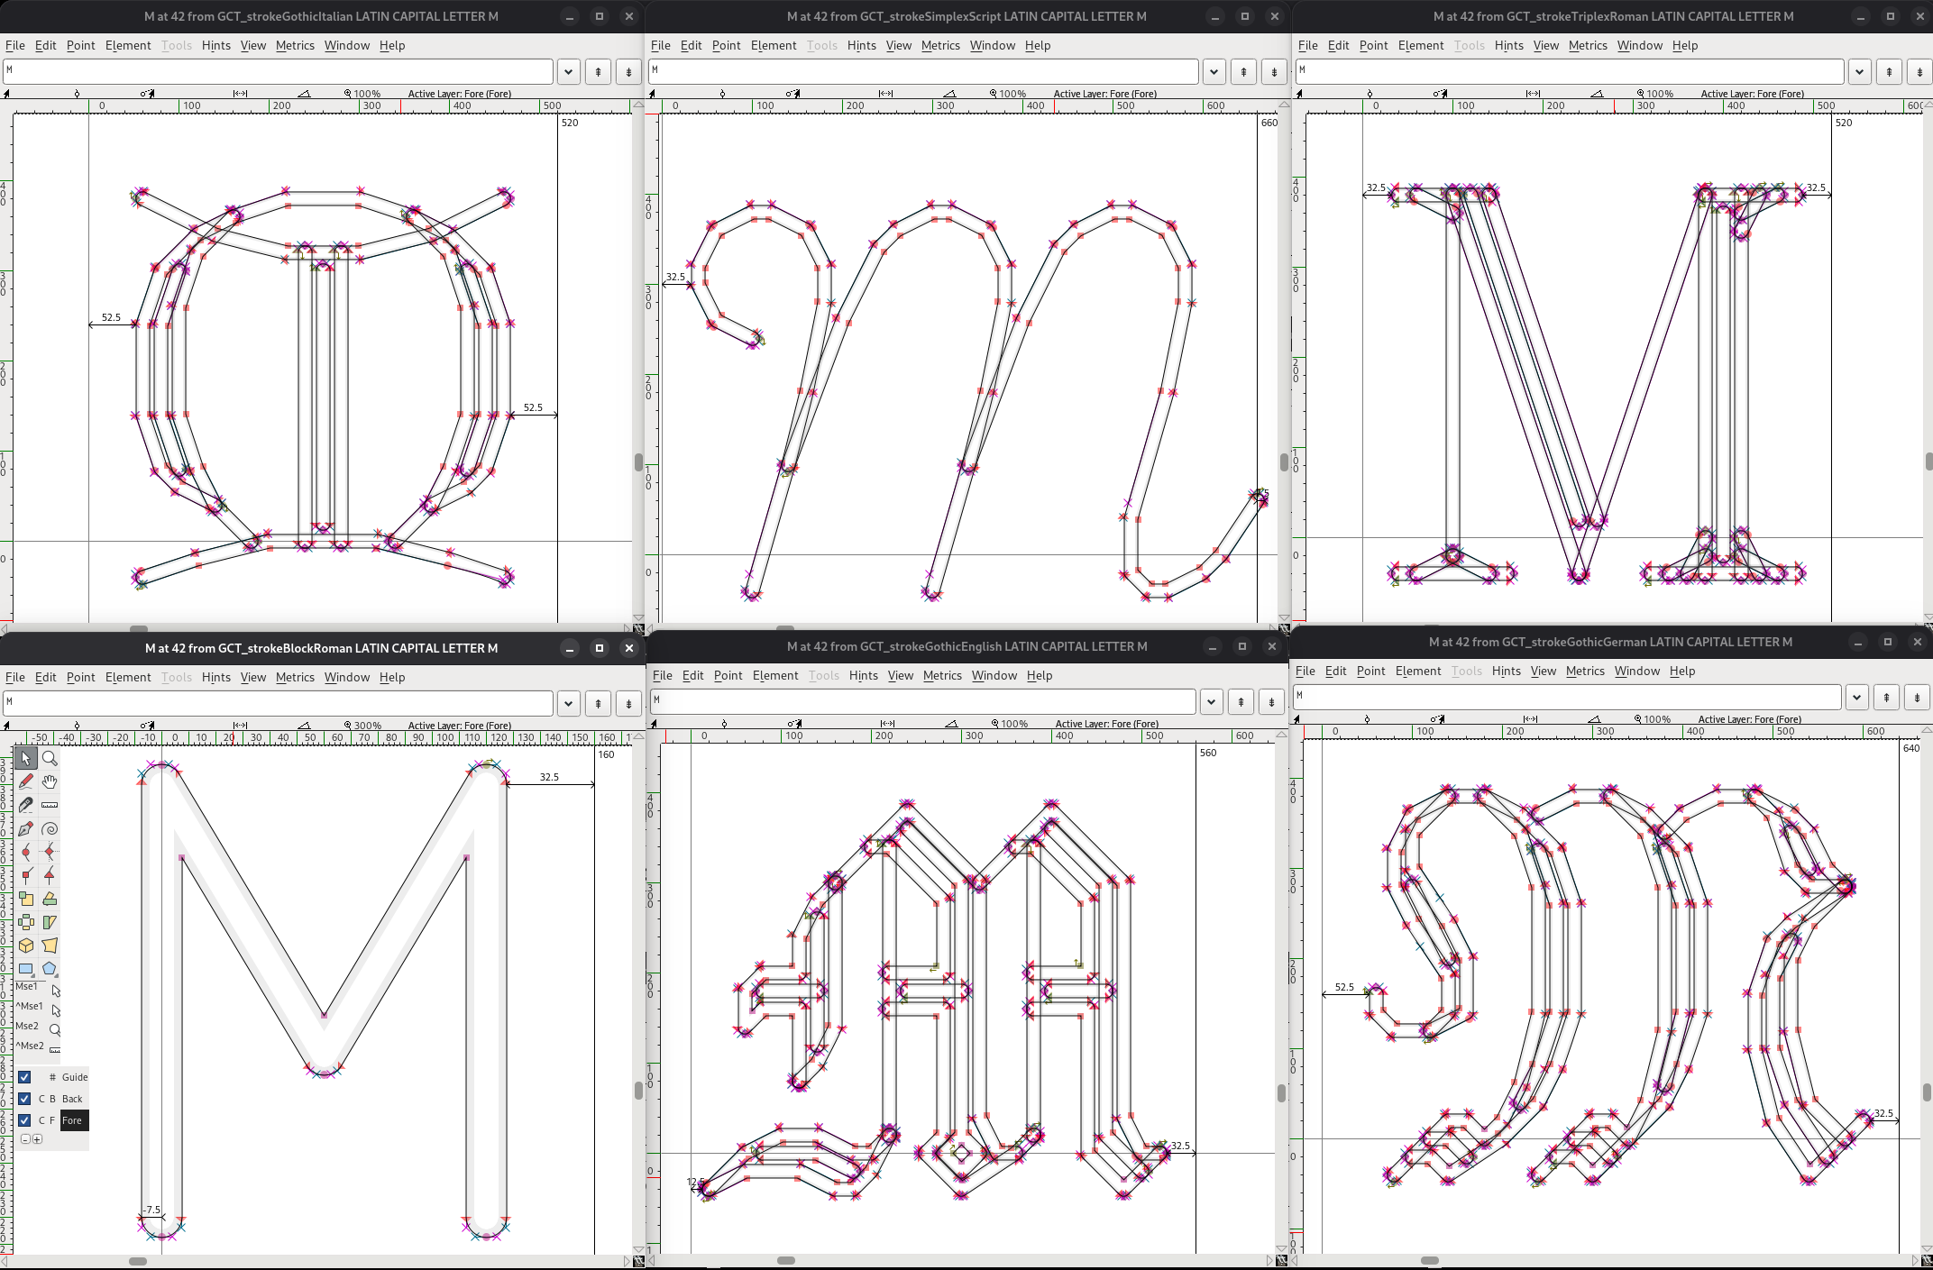1933x1270 pixels.
Task: Select the polygon shape tool
Action: click(50, 969)
